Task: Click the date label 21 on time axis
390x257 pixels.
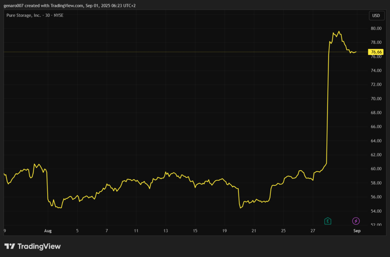Action: (x=254, y=231)
